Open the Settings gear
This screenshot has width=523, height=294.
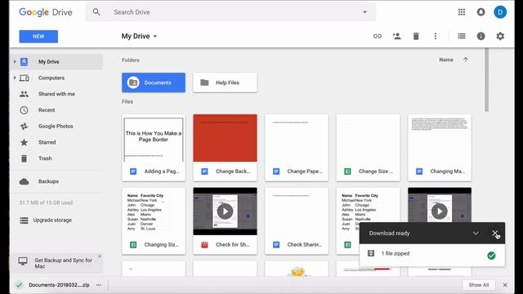(x=500, y=36)
